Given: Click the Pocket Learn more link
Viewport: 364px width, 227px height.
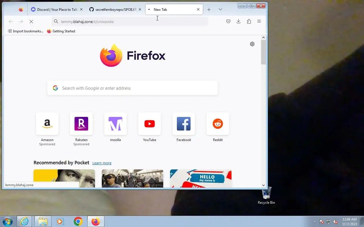Looking at the screenshot, I should coord(102,163).
